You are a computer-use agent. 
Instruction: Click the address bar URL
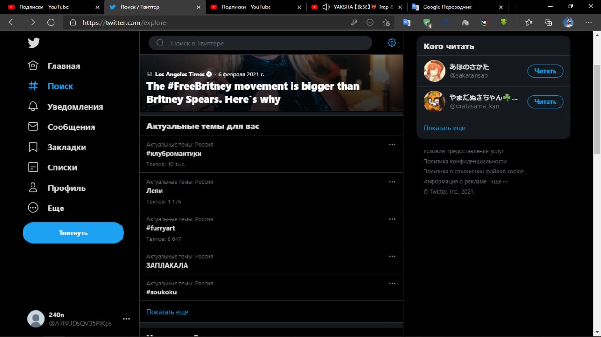pyautogui.click(x=124, y=22)
